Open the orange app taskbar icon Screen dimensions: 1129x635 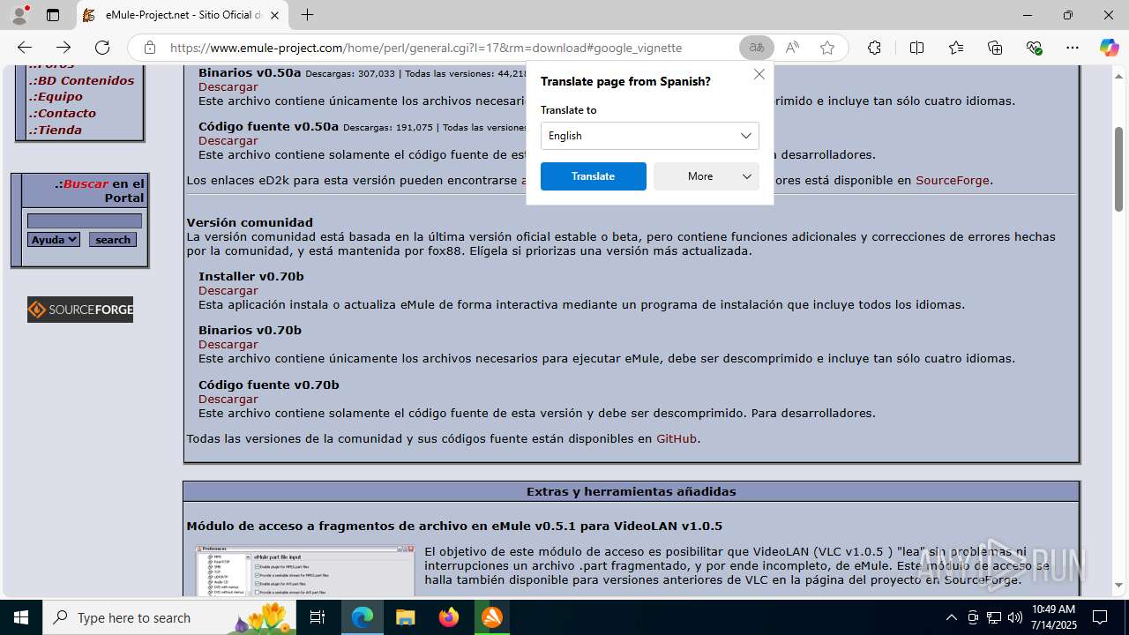[491, 617]
